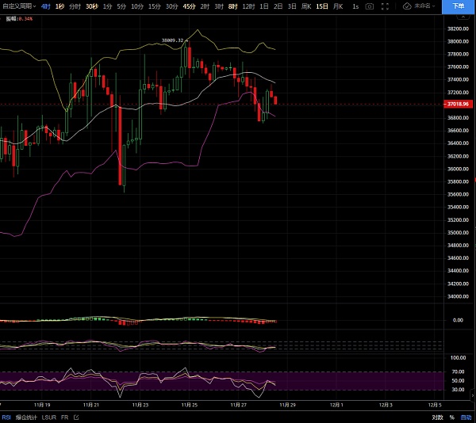Open the RSI indicator tab
Image resolution: width=476 pixels, height=423 pixels.
coord(6,417)
